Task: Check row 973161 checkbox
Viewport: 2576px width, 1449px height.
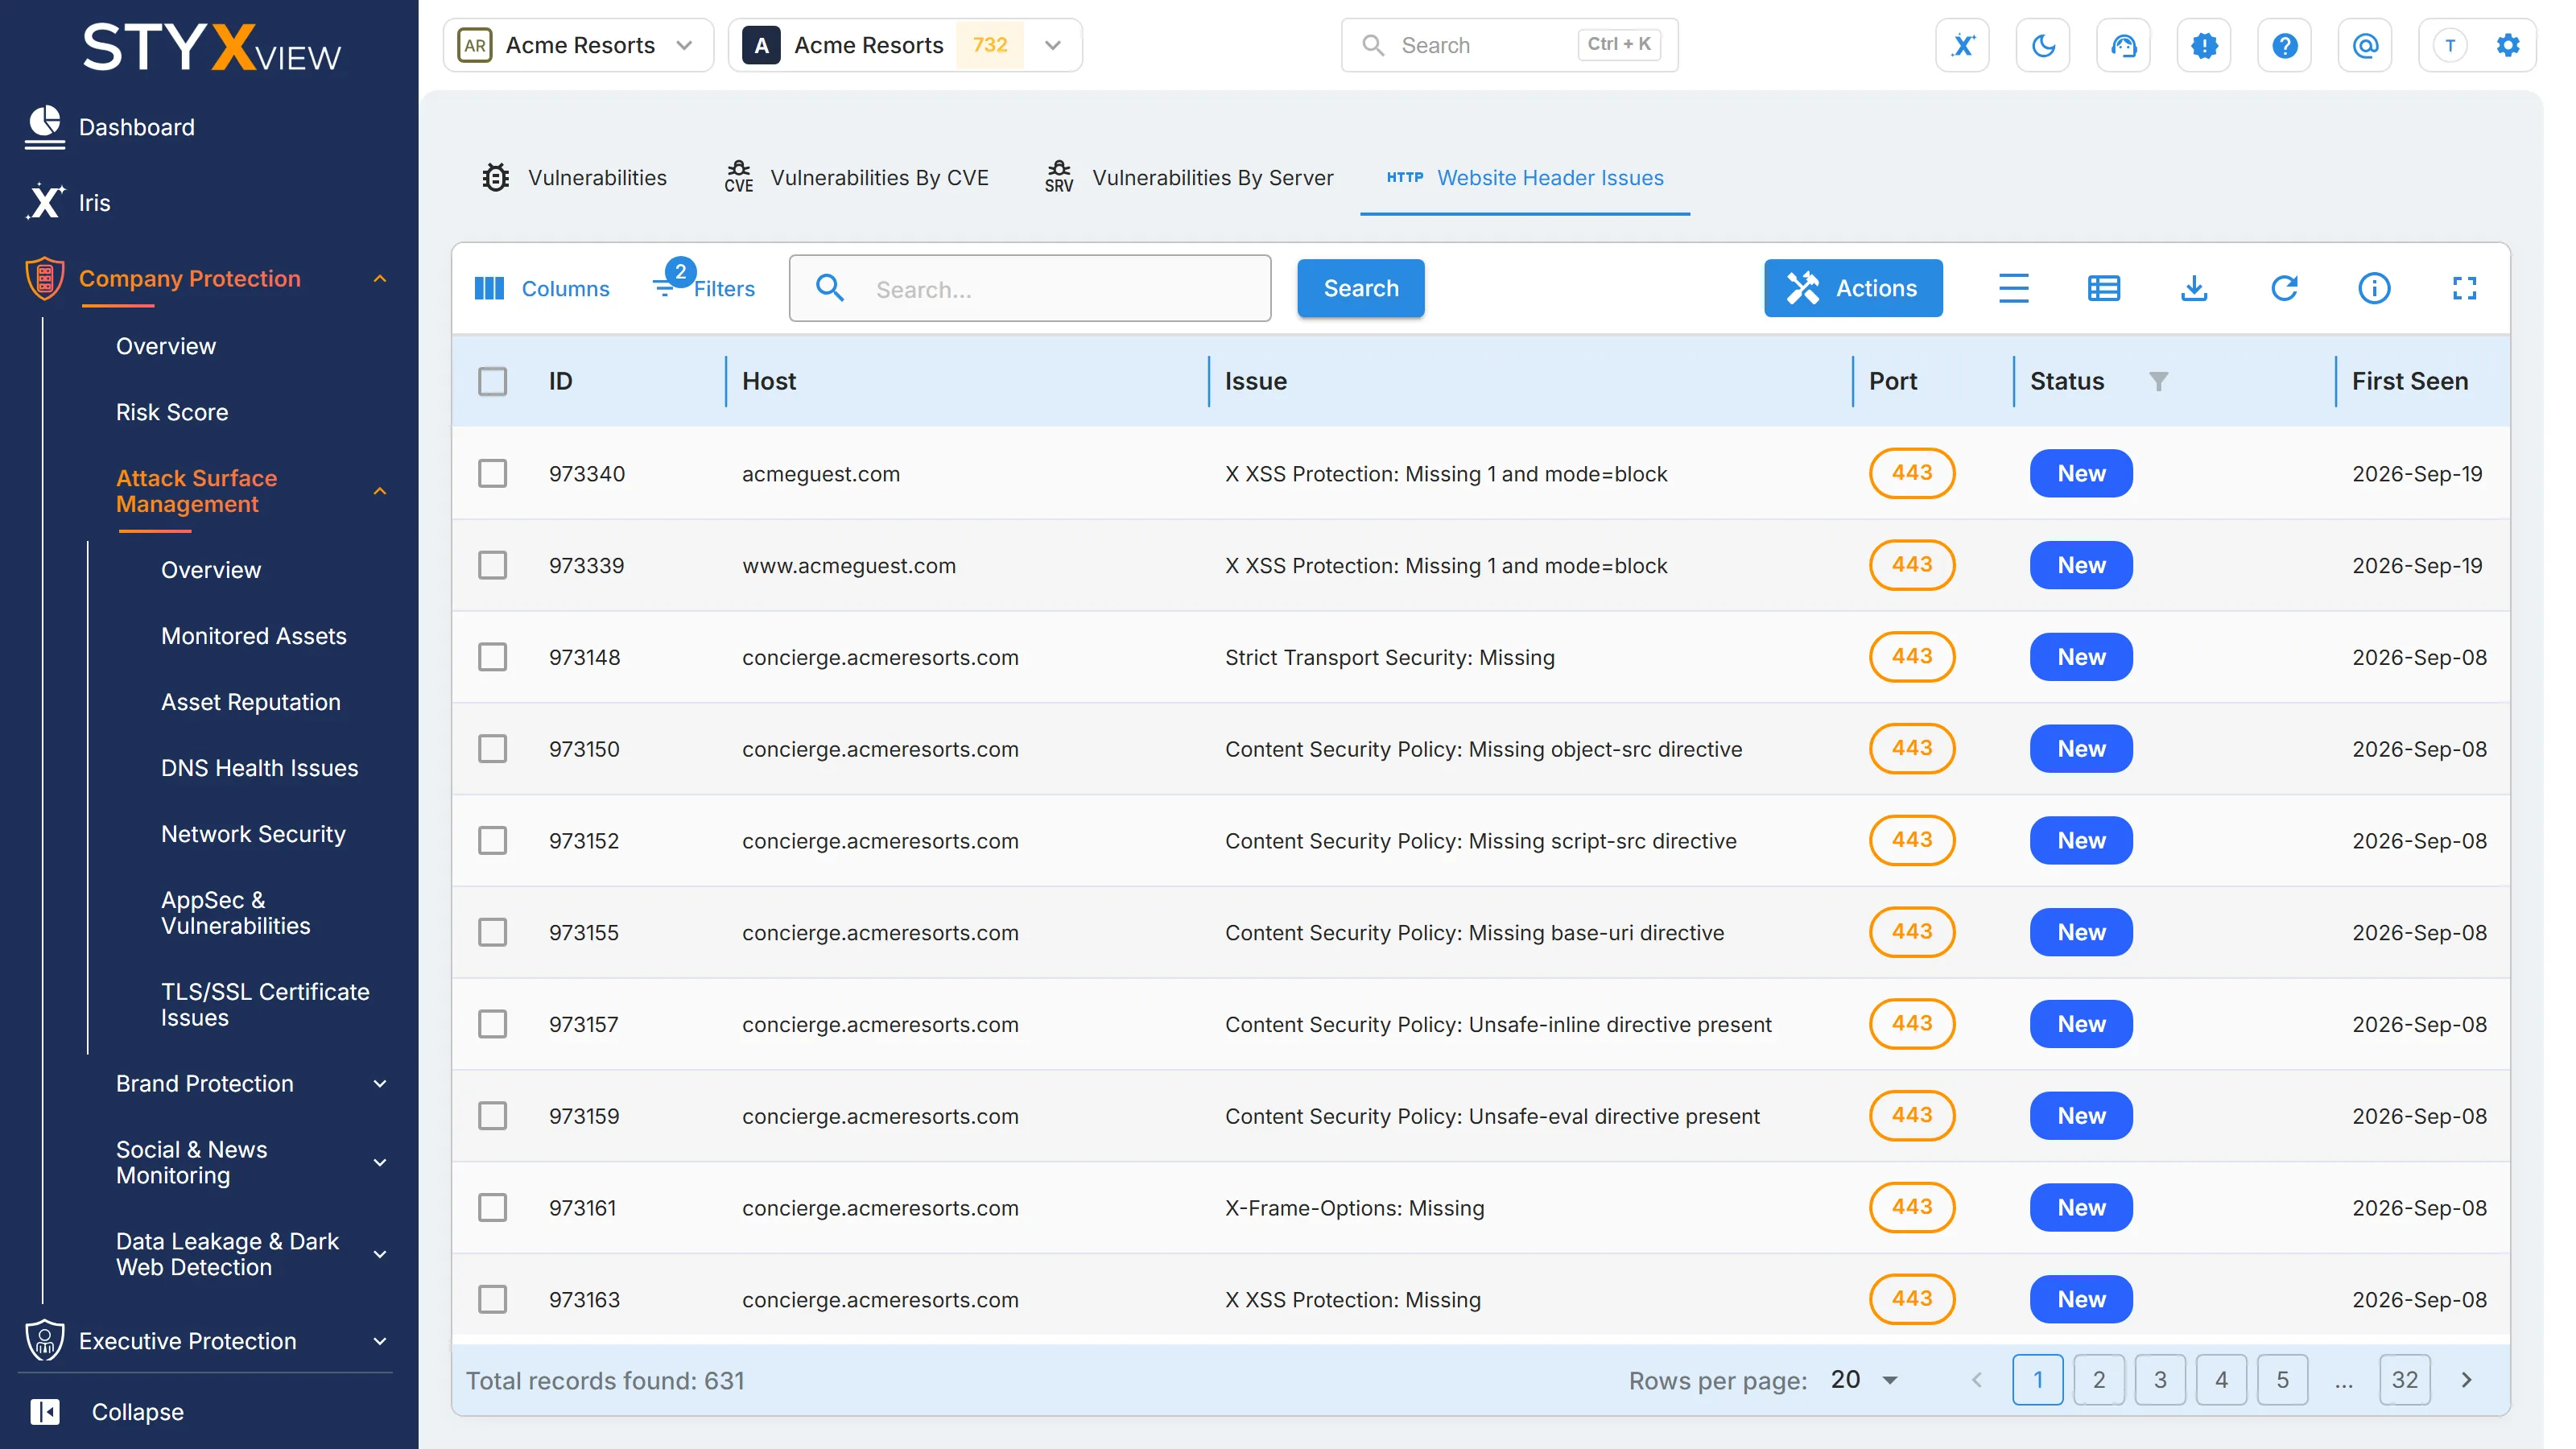Action: point(492,1208)
